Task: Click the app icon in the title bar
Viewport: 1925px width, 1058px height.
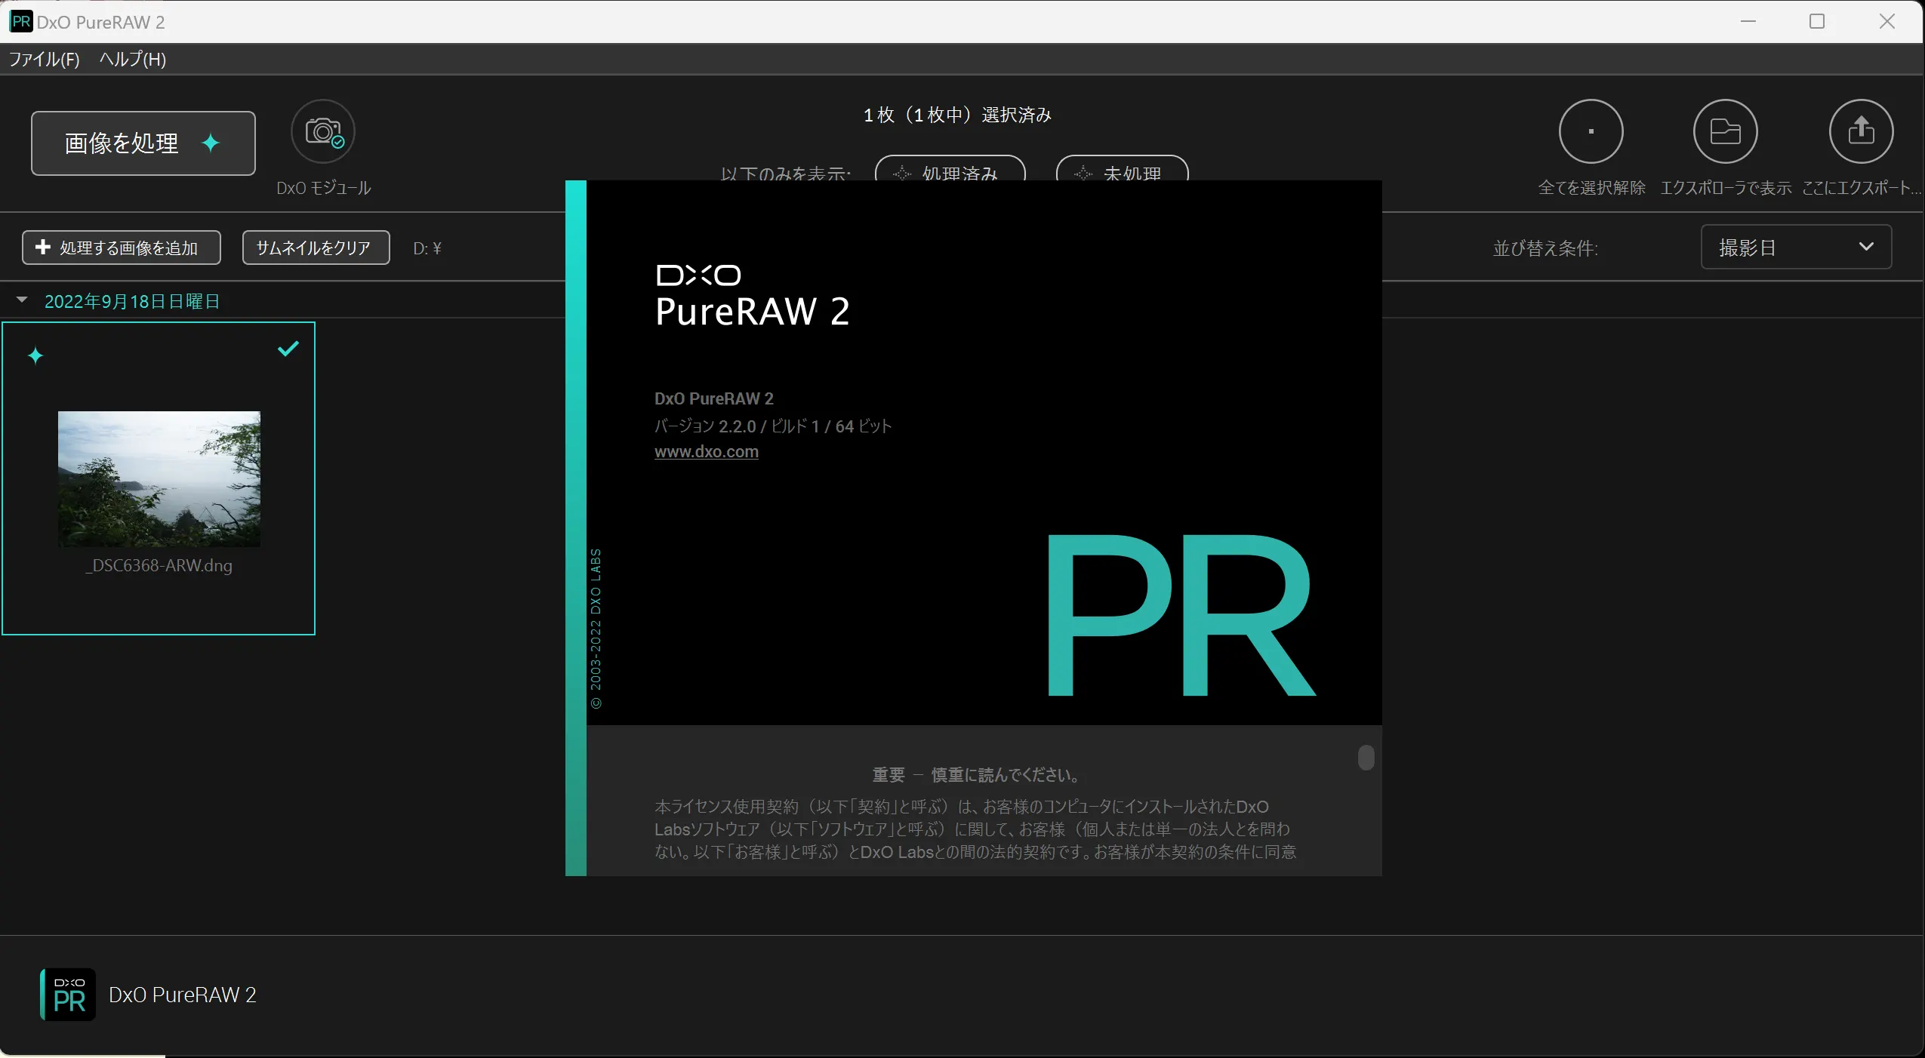Action: coord(20,21)
